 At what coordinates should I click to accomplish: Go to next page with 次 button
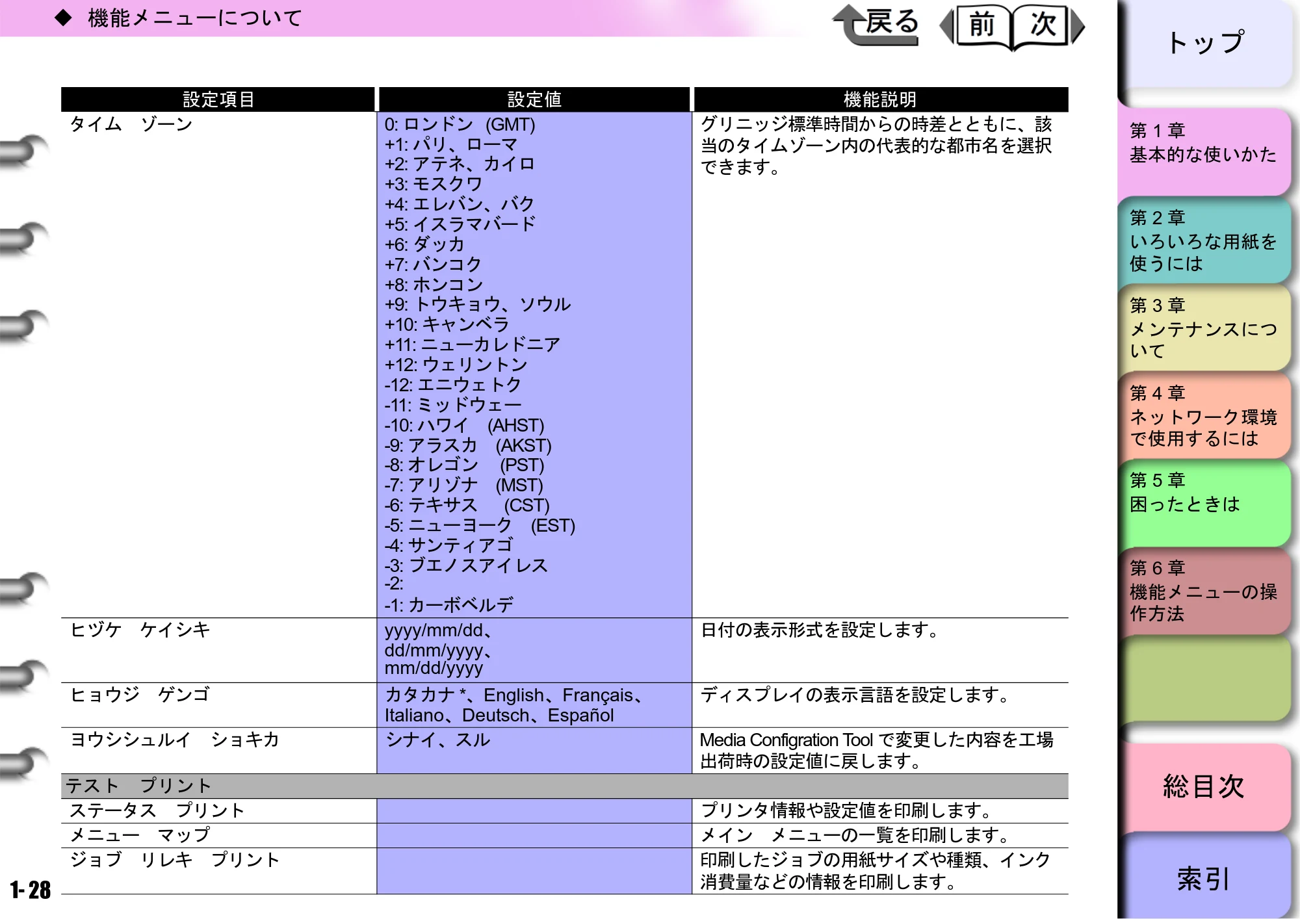pyautogui.click(x=1047, y=26)
